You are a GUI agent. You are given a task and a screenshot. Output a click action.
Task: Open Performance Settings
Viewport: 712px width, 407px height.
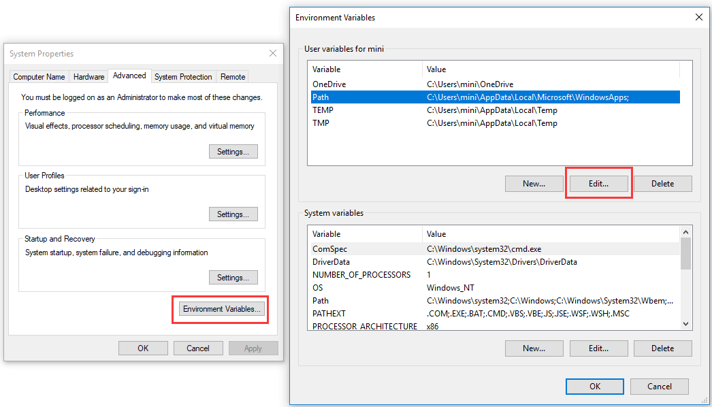[233, 151]
